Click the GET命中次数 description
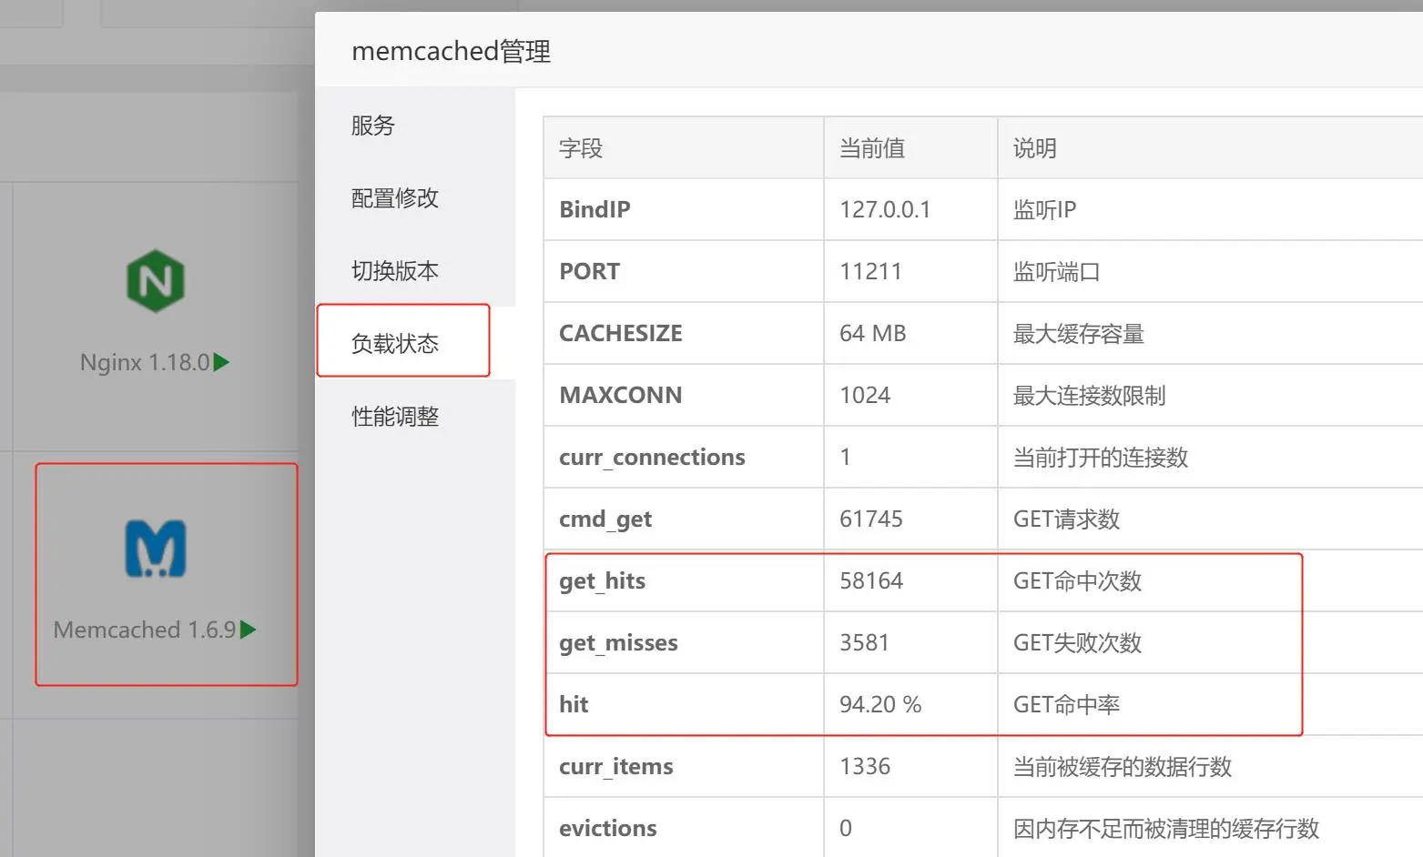 point(1078,580)
